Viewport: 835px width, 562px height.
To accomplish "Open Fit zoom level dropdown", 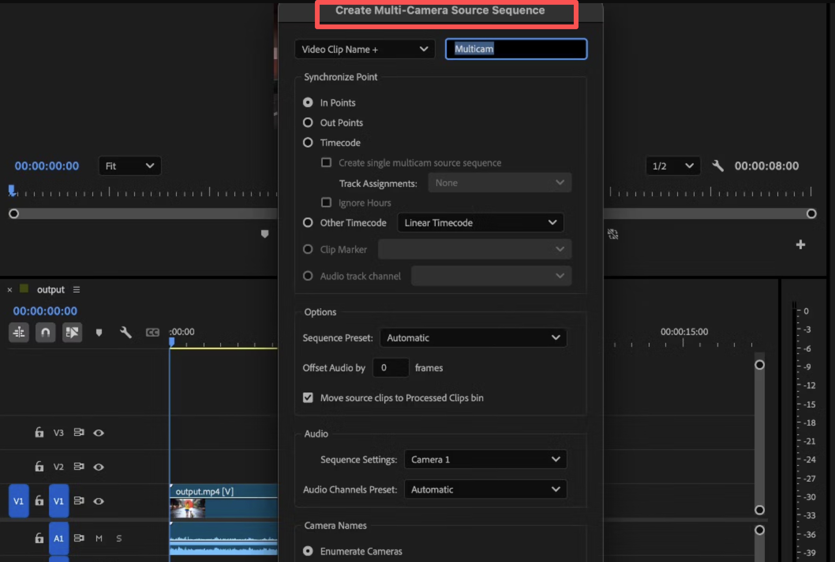I will pos(130,166).
